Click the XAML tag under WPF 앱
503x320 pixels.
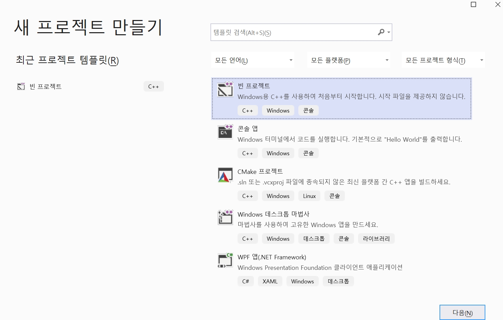pos(270,281)
